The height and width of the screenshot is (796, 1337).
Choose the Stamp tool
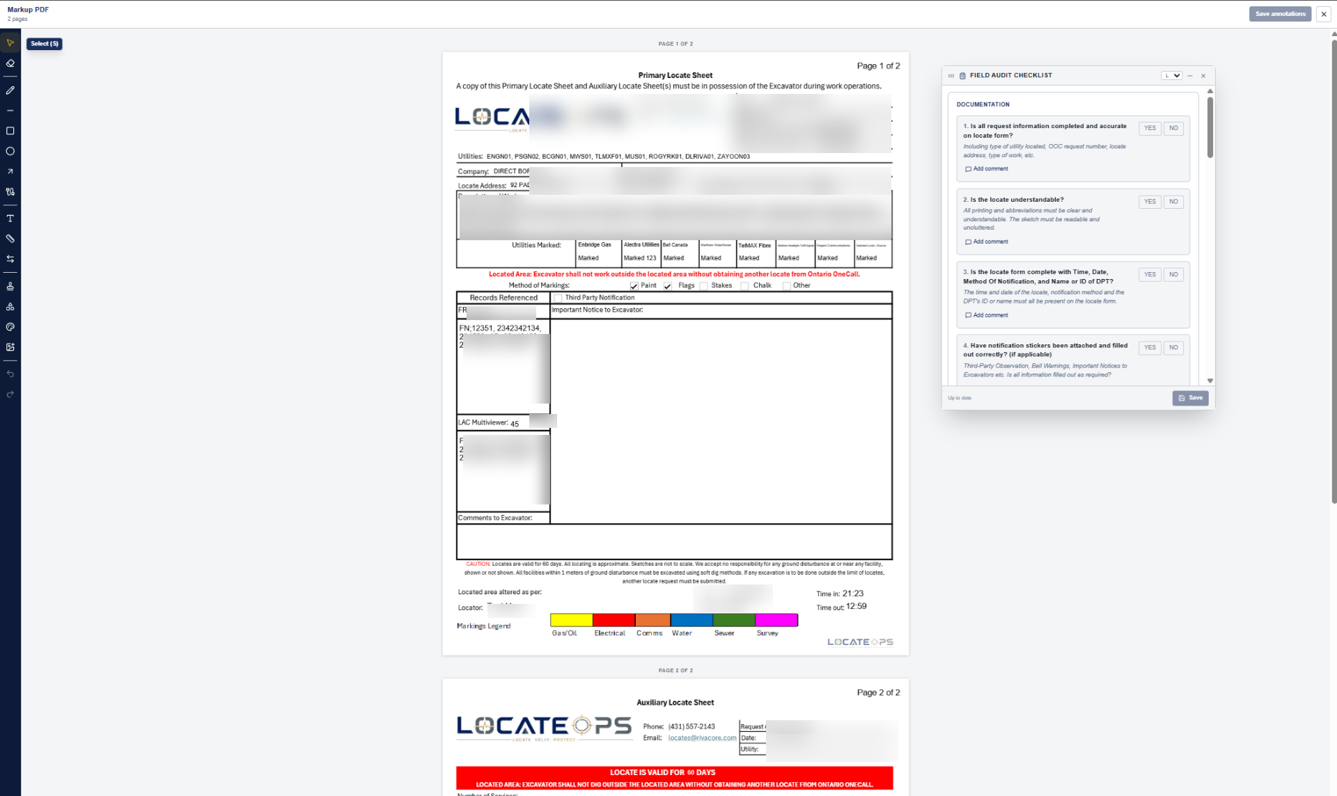click(x=10, y=286)
